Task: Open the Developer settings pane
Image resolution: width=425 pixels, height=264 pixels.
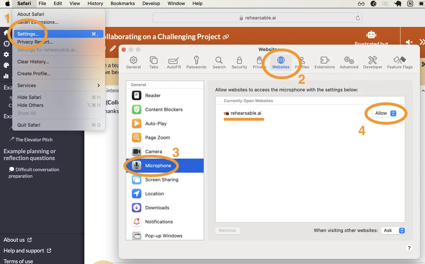Action: tap(373, 62)
